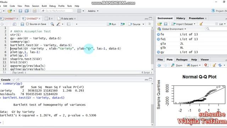Select the shapiro.test(S$GY) code line
Screen dimensions: 227x128
tap(26, 59)
